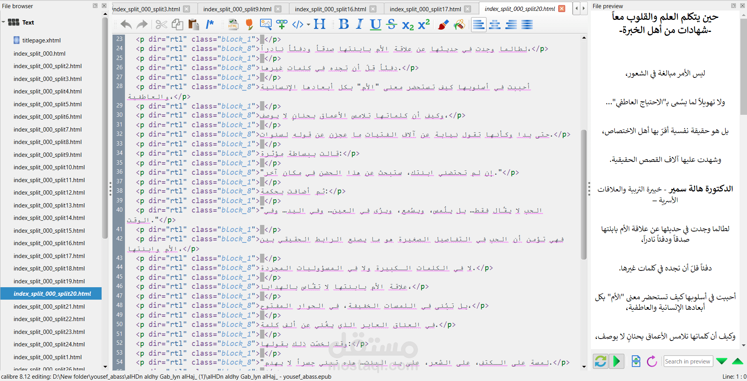The width and height of the screenshot is (747, 381).
Task: Switch to index_split_000_split3.html tab
Action: tap(147, 9)
